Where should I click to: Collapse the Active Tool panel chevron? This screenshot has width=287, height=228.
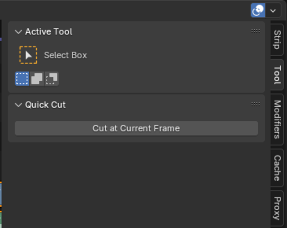(19, 32)
